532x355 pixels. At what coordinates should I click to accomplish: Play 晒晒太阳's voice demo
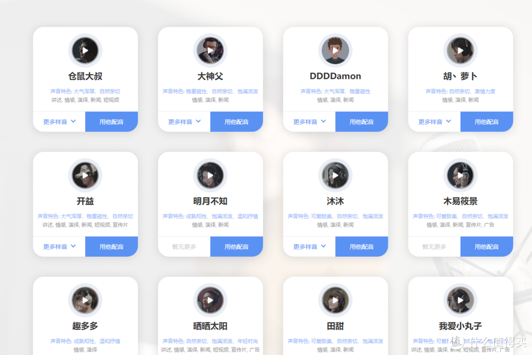point(210,300)
